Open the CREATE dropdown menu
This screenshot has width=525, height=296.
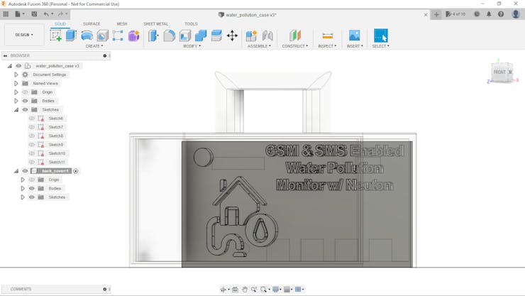pos(94,46)
